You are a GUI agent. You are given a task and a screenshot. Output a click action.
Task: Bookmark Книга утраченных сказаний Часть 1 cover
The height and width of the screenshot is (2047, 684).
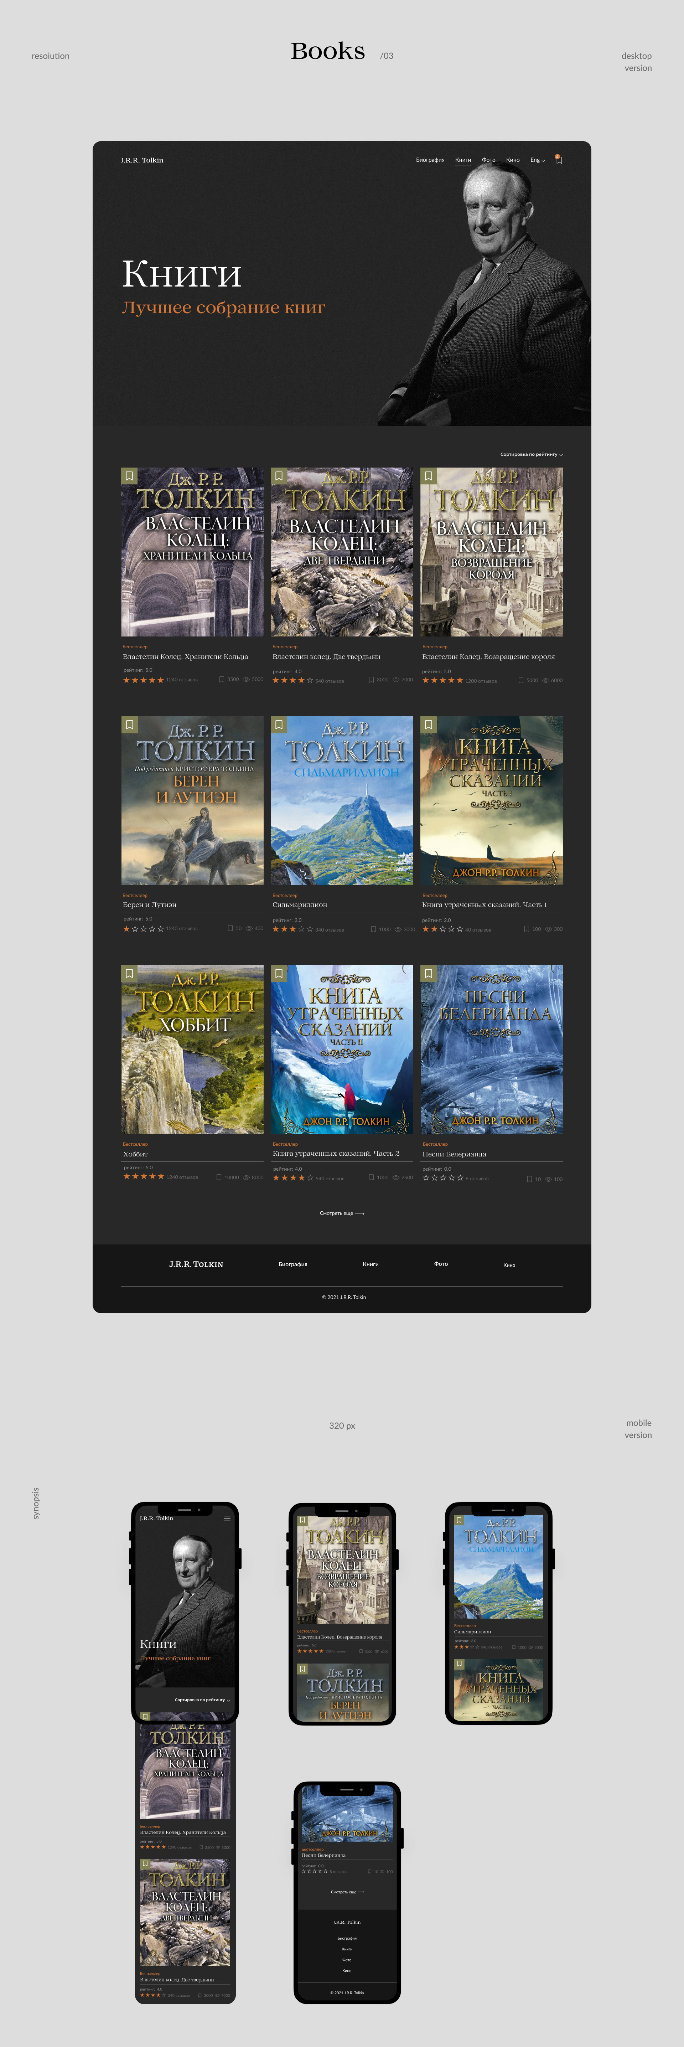click(428, 725)
